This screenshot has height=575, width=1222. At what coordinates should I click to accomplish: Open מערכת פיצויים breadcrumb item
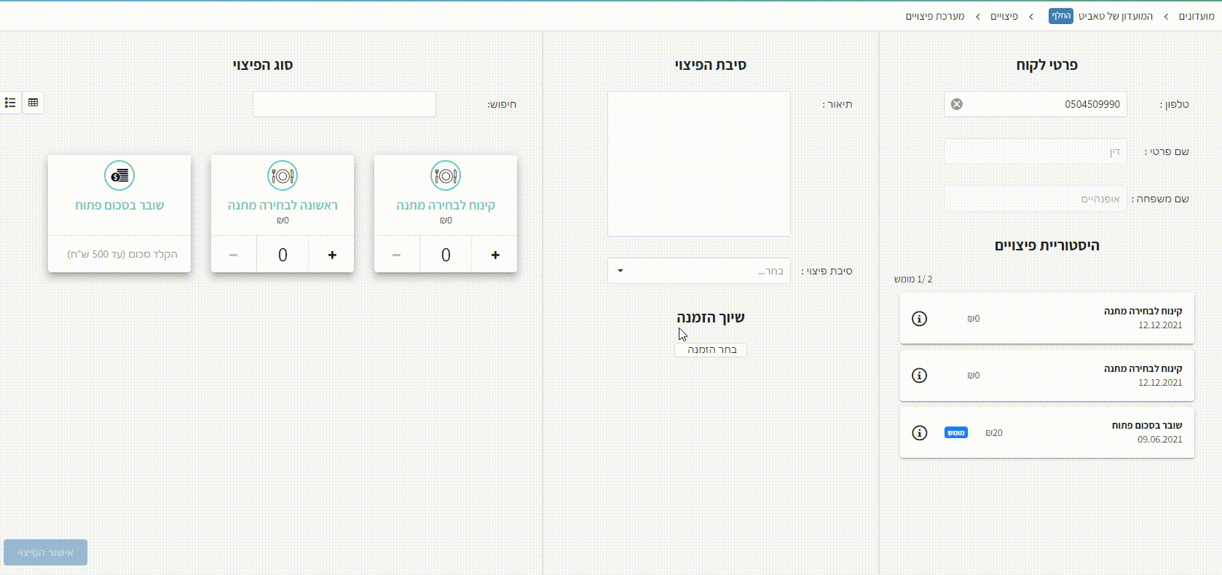[x=935, y=16]
